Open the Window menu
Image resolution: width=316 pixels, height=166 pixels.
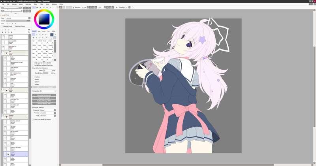click(x=55, y=4)
